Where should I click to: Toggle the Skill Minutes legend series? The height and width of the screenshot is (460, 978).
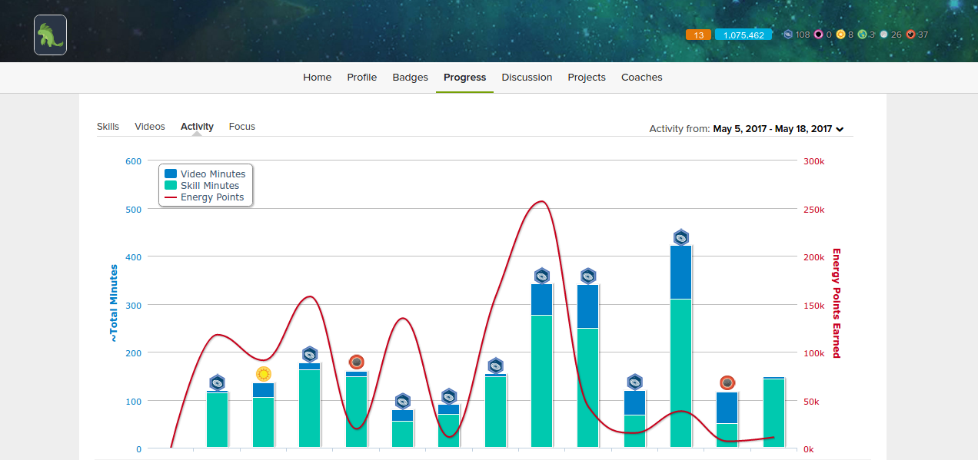coord(209,186)
